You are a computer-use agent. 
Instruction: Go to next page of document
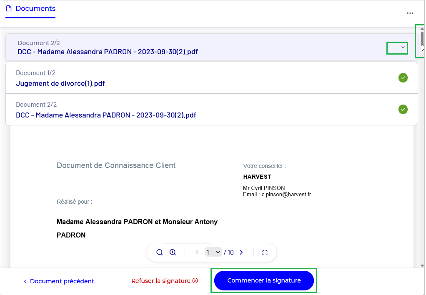(x=241, y=252)
